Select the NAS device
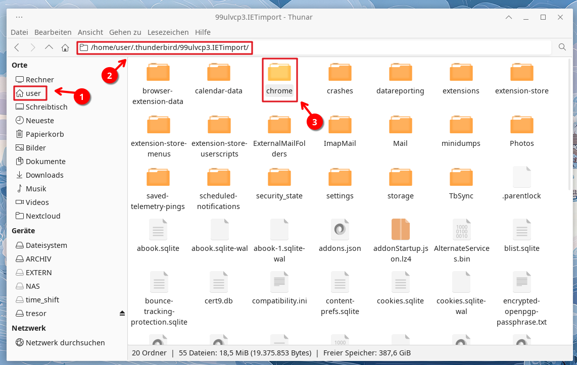Screen dimensions: 577x365 tap(33, 286)
